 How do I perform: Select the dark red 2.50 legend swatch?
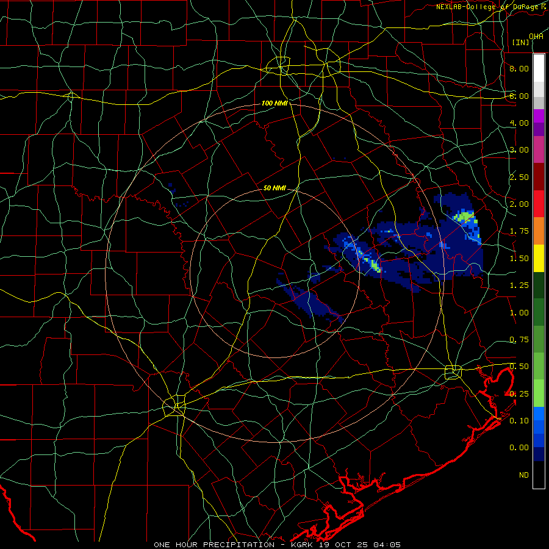(539, 177)
